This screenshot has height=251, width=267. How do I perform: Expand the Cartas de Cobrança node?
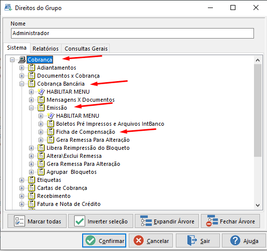coord(22,188)
